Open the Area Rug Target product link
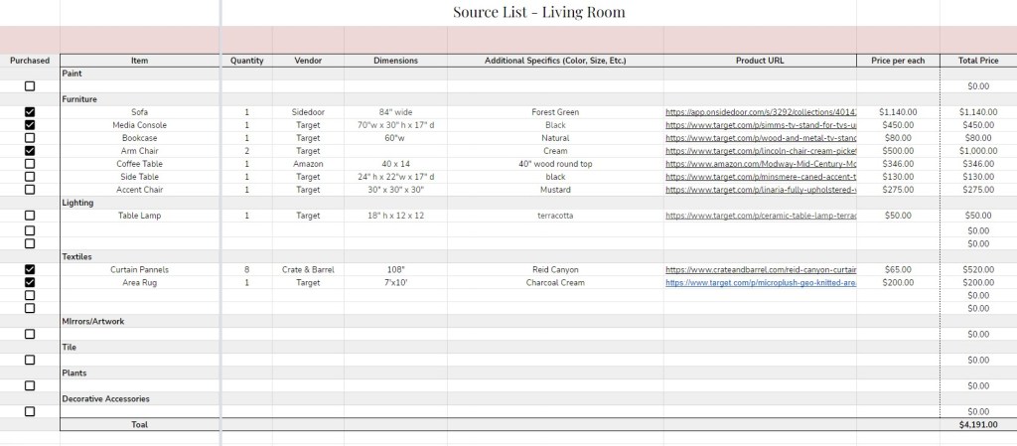Image resolution: width=1017 pixels, height=446 pixels. coord(760,282)
